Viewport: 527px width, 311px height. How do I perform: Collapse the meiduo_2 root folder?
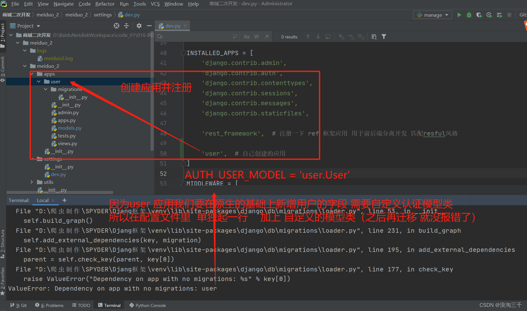coord(18,43)
